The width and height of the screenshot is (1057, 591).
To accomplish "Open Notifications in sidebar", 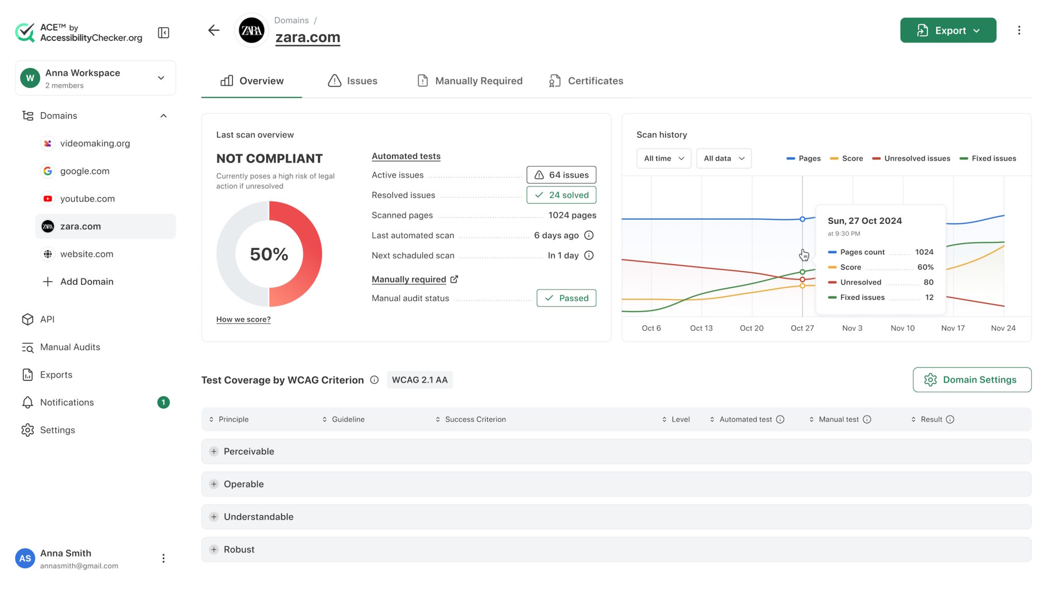I will point(95,402).
